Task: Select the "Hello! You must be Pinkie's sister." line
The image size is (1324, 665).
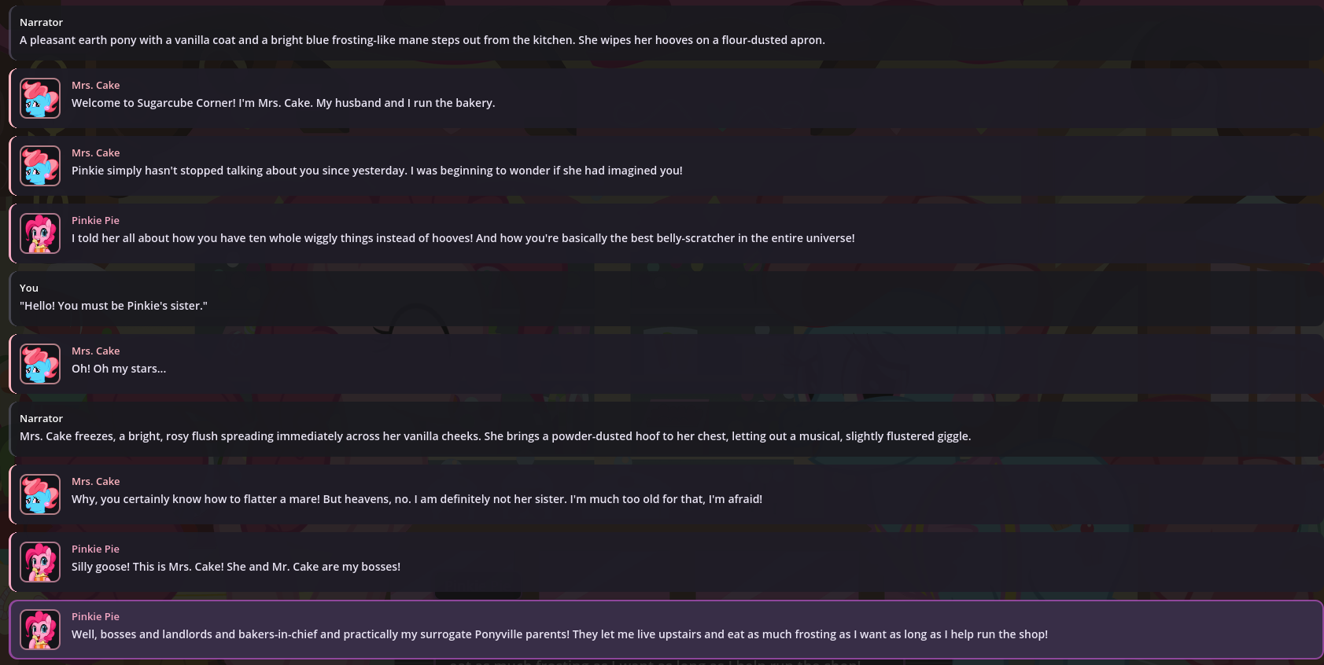Action: pos(113,306)
